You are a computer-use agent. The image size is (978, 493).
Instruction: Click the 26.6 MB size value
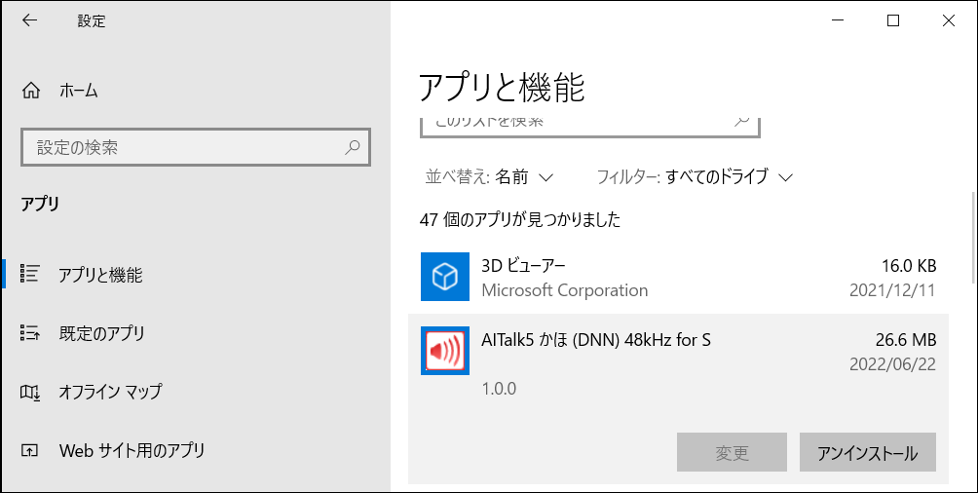[906, 340]
